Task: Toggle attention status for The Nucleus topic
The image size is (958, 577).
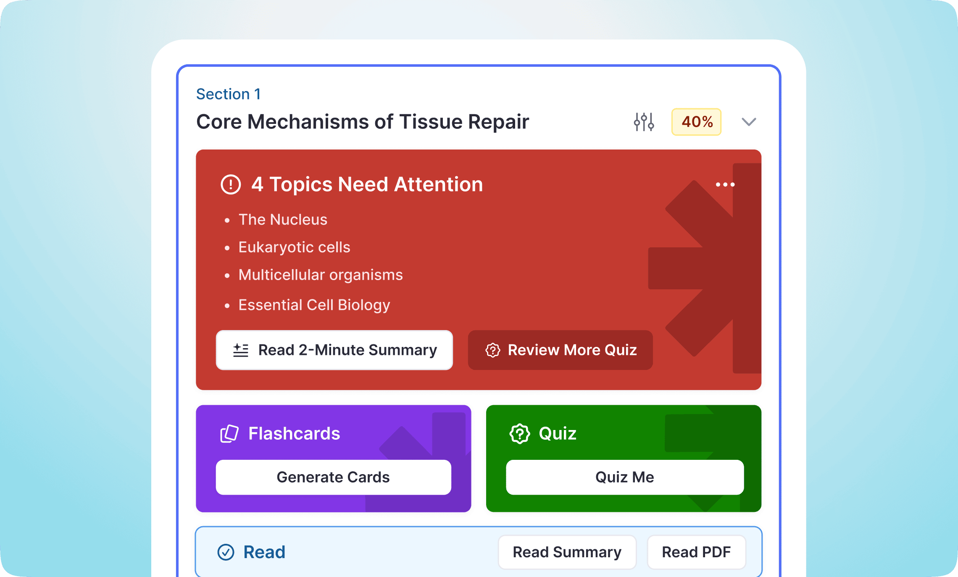Action: coord(283,219)
